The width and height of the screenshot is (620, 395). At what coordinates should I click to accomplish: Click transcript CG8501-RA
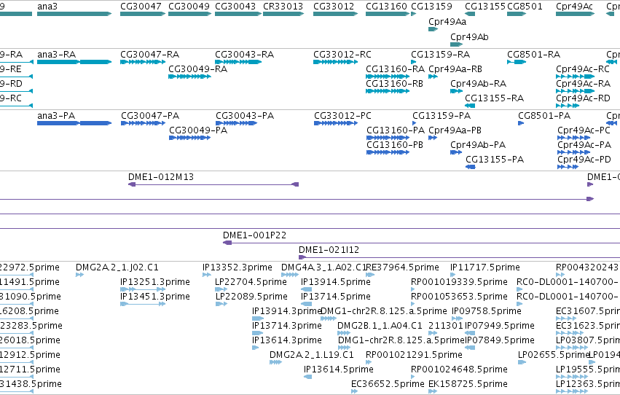[517, 62]
